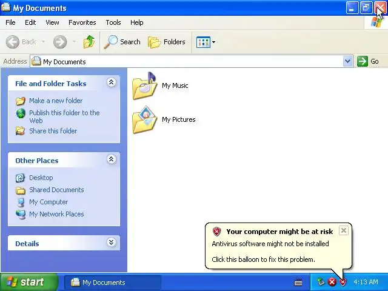Open the View menu
Viewport: 388px width, 291px height.
[52, 22]
